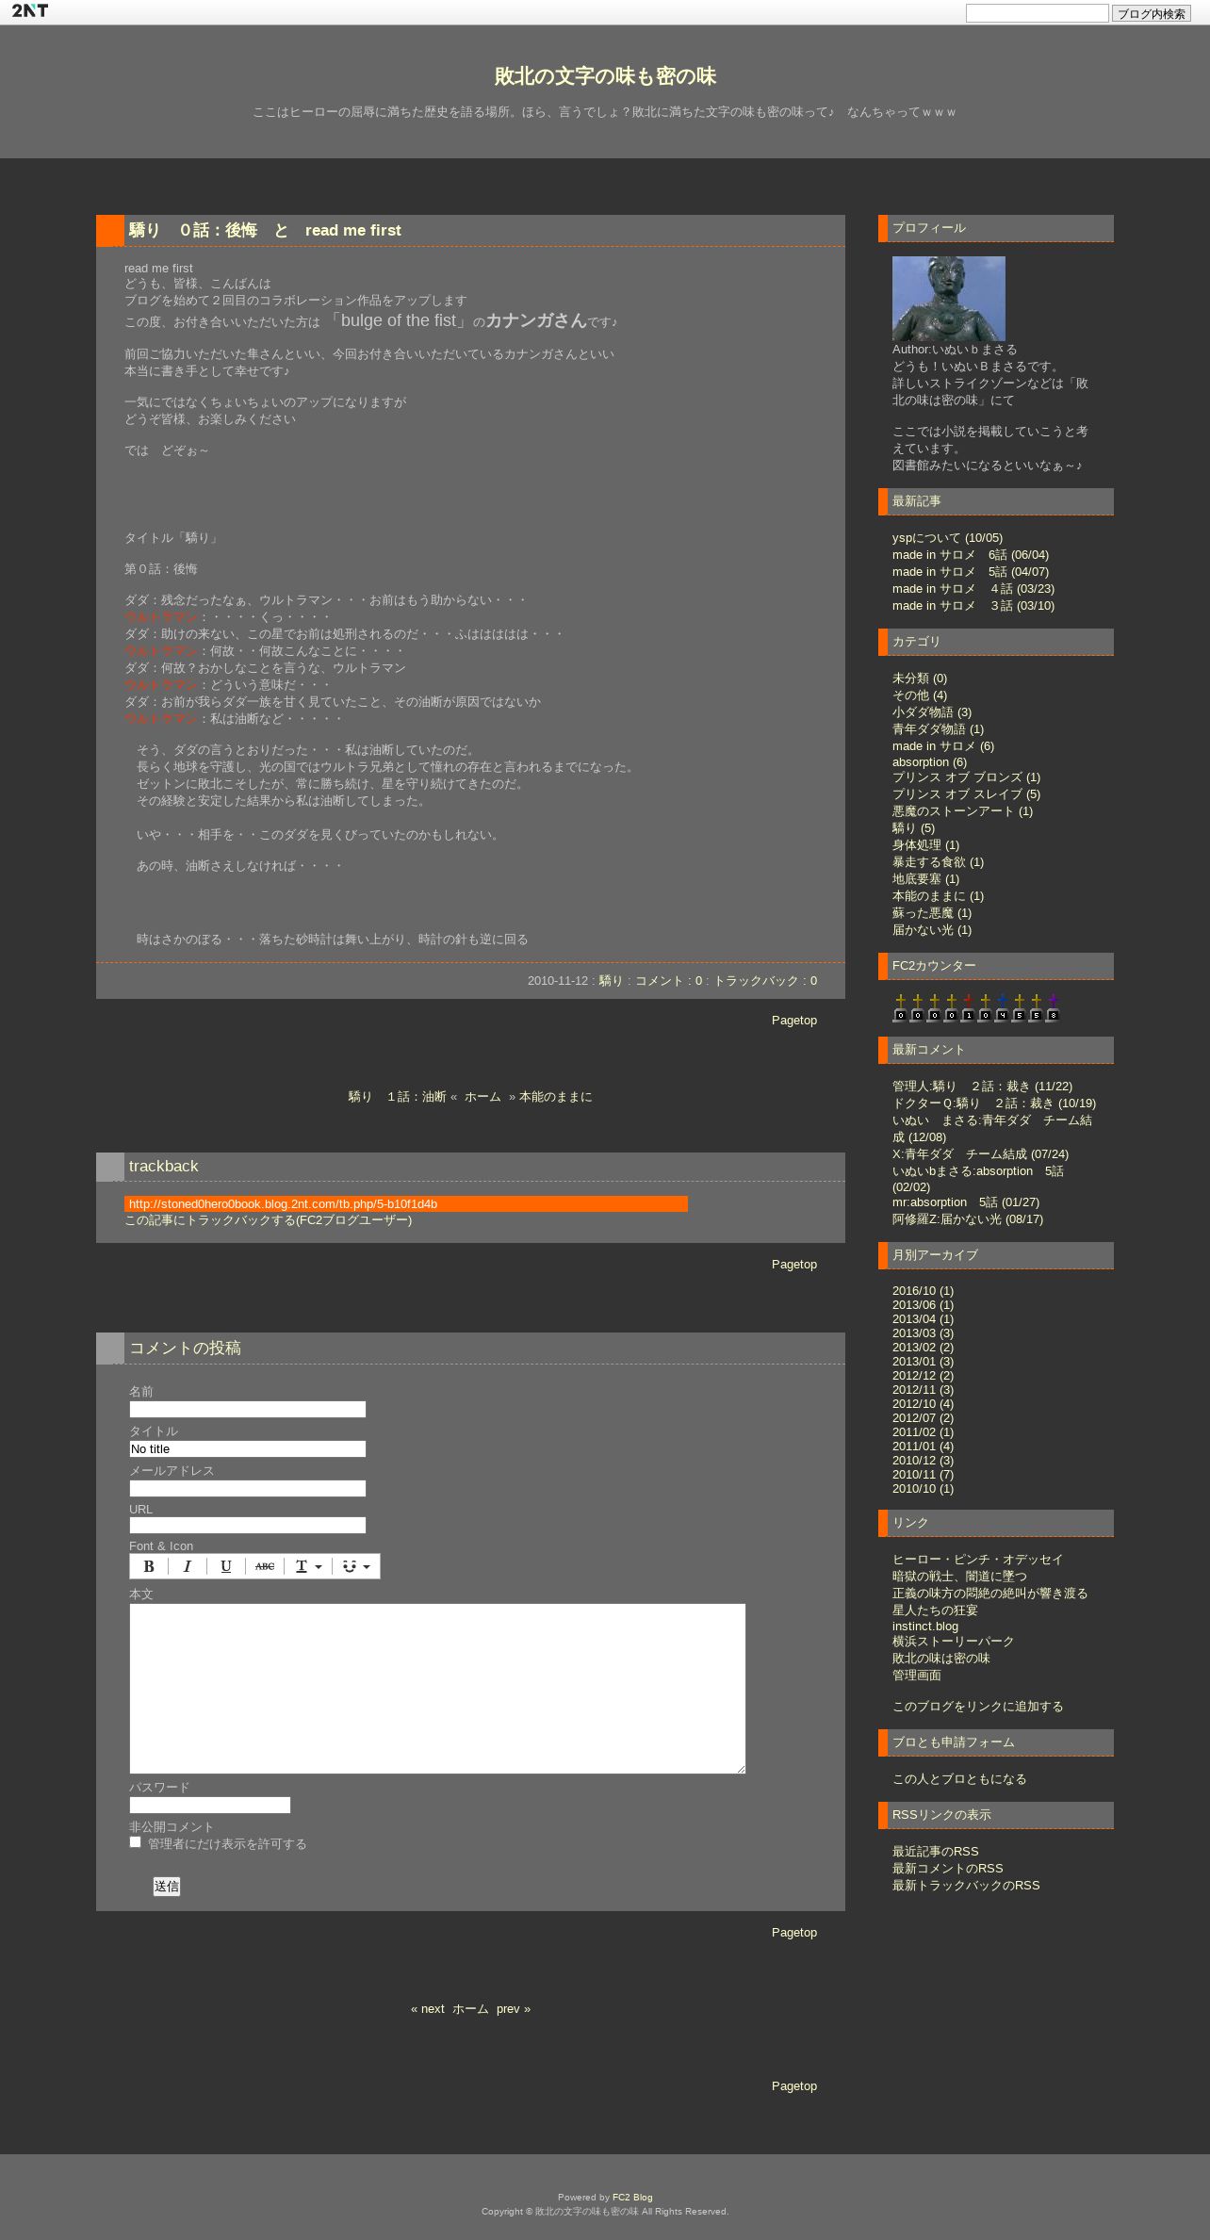1210x2240 pixels.
Task: Focus the パスワード input field
Action: point(210,1806)
